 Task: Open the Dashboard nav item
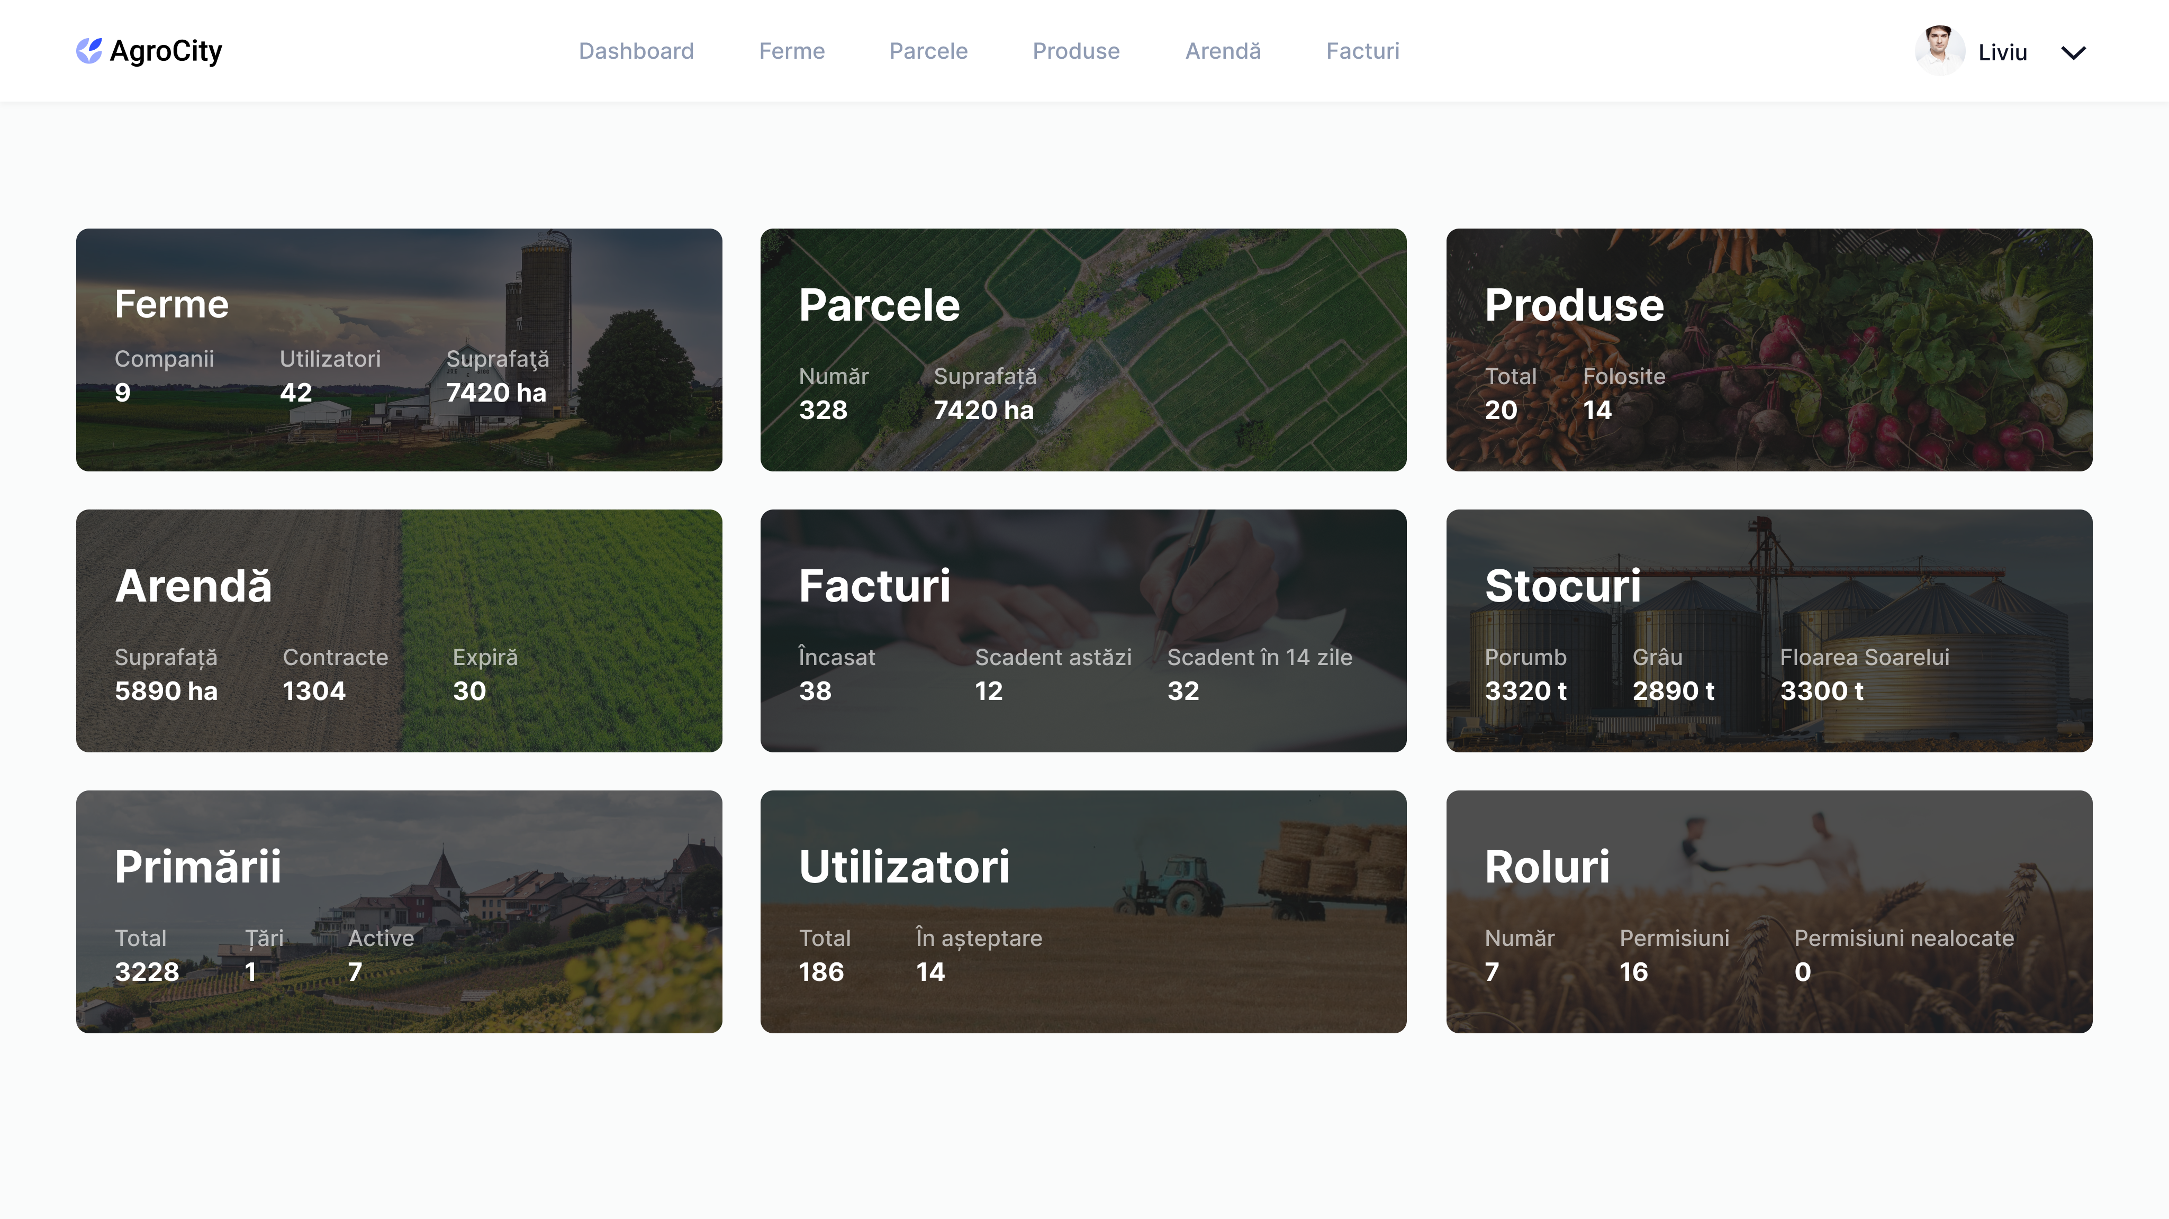pyautogui.click(x=636, y=51)
